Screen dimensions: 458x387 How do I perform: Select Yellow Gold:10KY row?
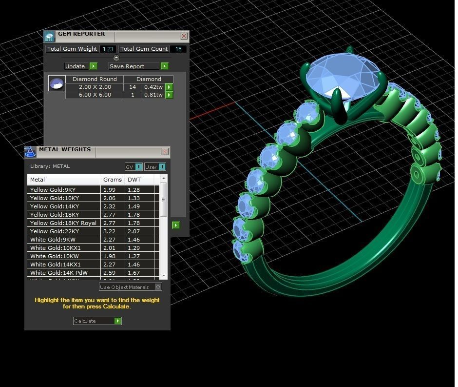[x=93, y=198]
